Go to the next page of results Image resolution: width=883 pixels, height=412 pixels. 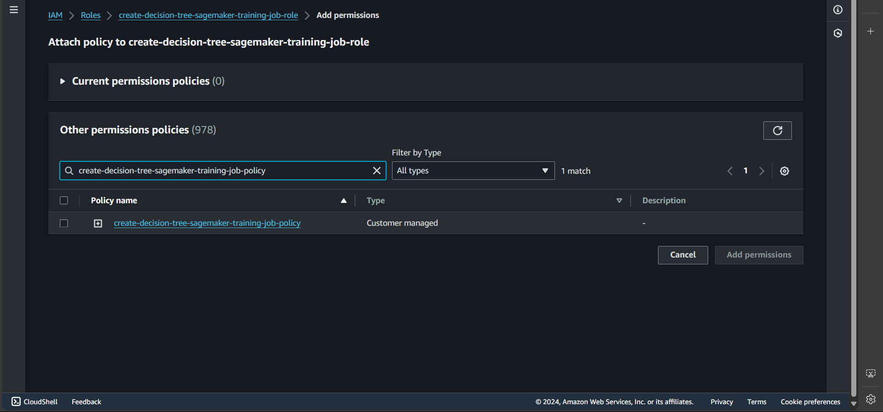click(x=762, y=171)
